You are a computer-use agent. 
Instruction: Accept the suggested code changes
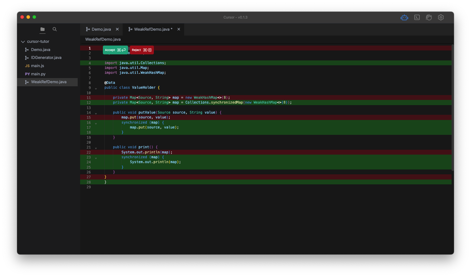click(x=115, y=50)
